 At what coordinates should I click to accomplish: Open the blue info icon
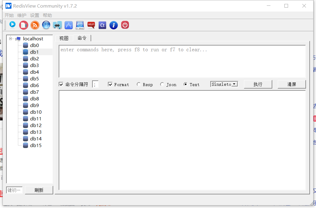click(x=114, y=25)
